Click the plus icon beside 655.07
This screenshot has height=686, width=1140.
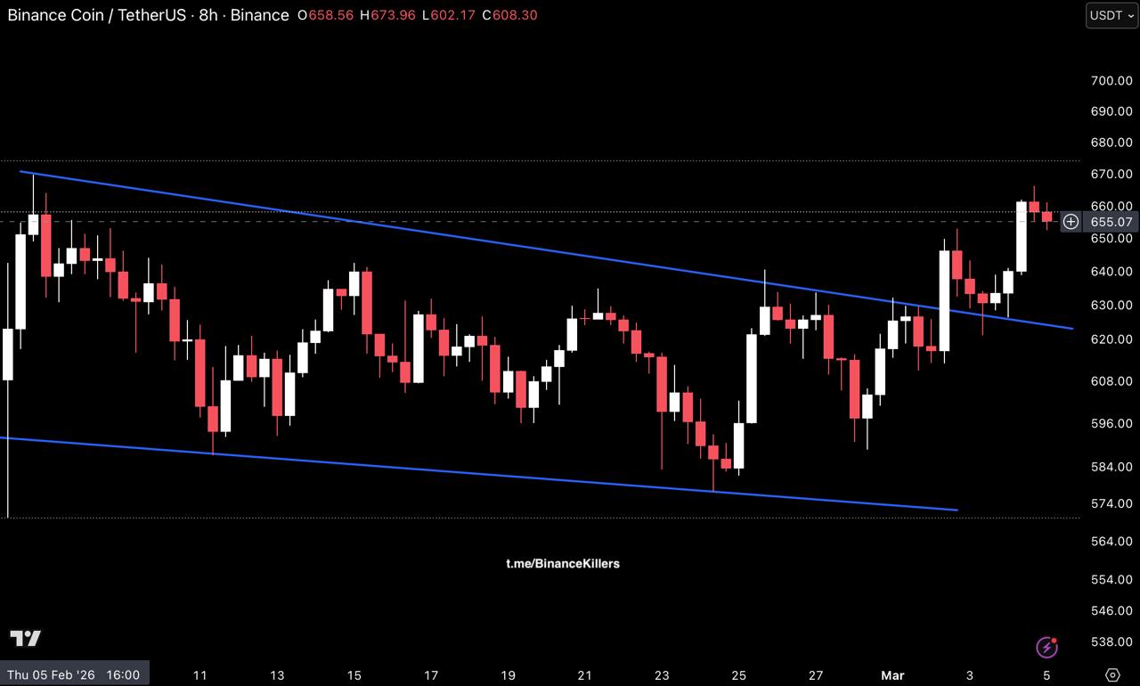pos(1071,222)
